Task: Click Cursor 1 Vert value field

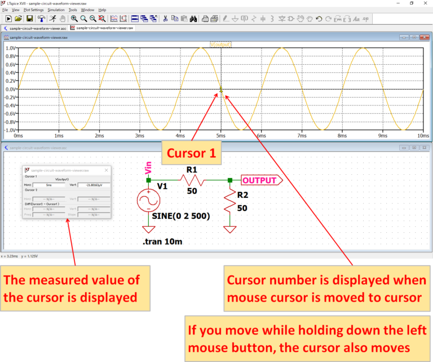Action: click(x=94, y=185)
